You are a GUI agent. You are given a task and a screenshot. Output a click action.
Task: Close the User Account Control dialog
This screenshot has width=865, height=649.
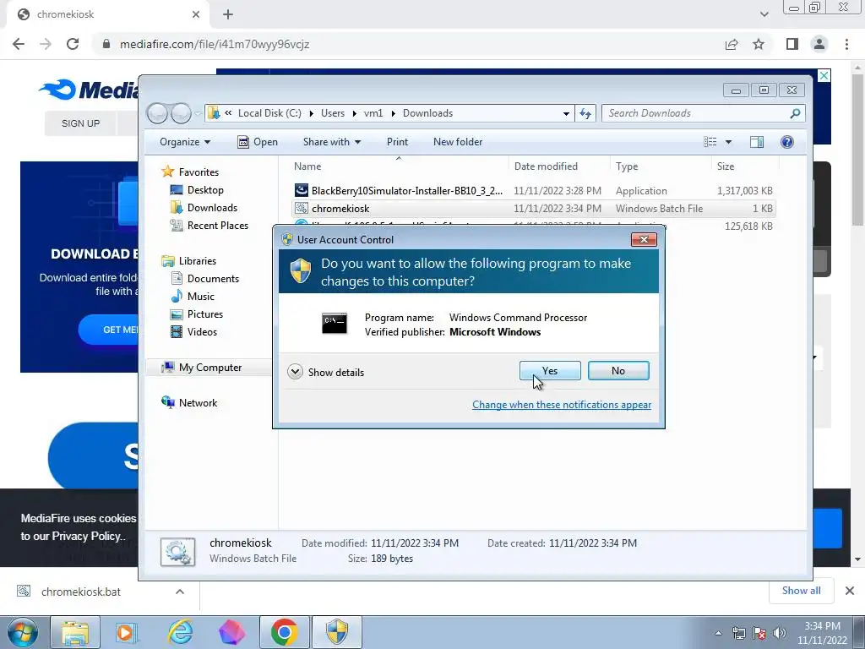(x=643, y=239)
